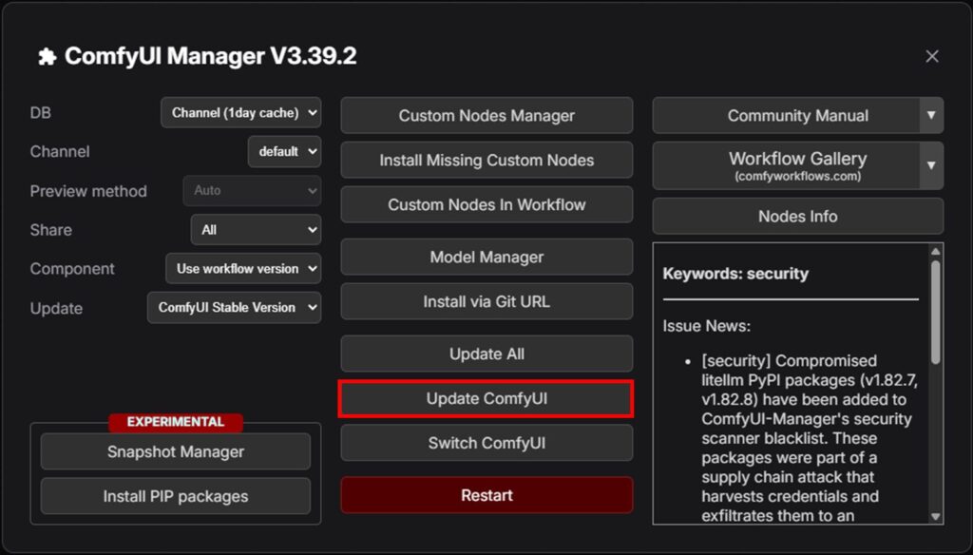The height and width of the screenshot is (555, 973).
Task: Click the highlighted Update ComfyUI button
Action: point(486,398)
